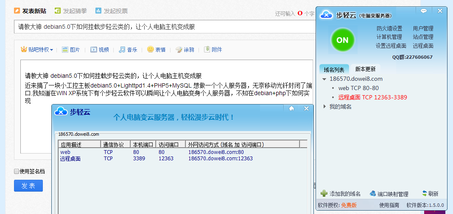Click the 发起猜拳 icon

click(58, 11)
